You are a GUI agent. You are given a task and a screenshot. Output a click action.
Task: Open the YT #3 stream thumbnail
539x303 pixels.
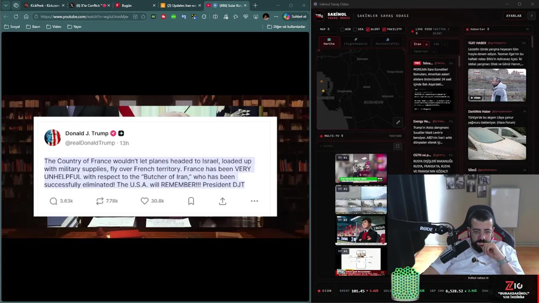point(361,231)
